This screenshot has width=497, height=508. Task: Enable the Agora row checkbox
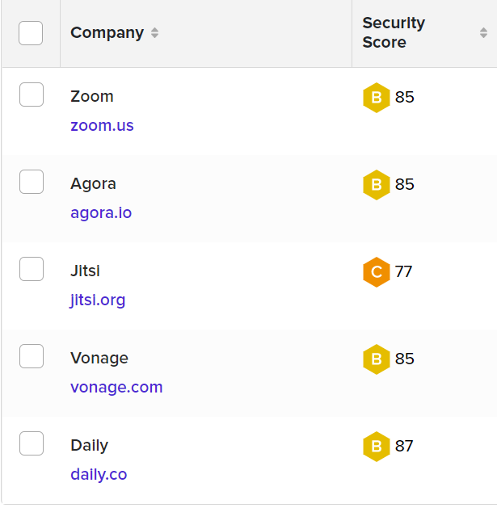[31, 182]
